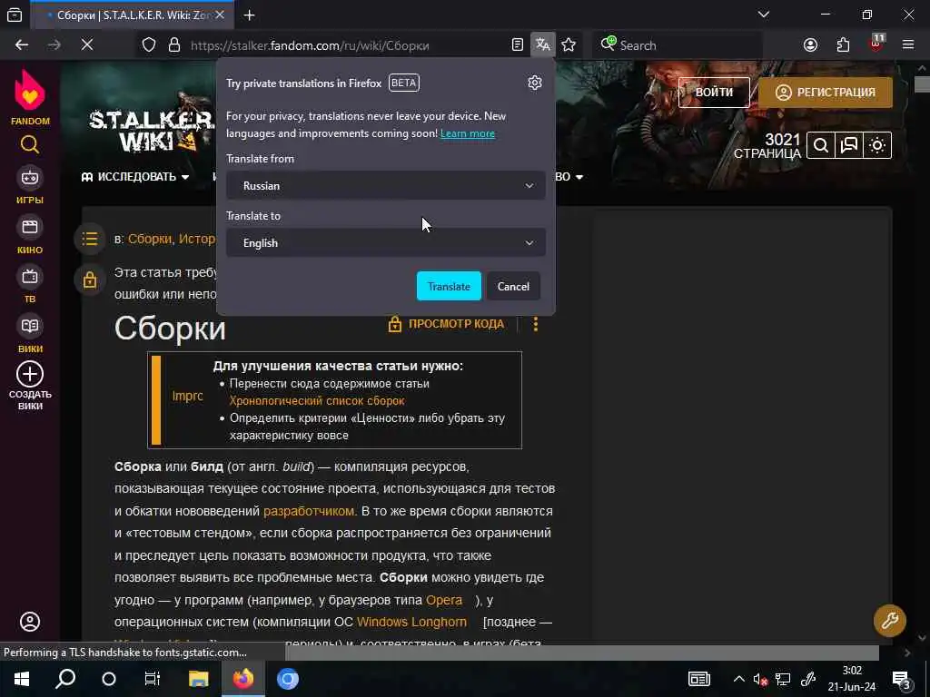930x697 pixels.
Task: Open the Firefox View icon
Action: pos(15,15)
